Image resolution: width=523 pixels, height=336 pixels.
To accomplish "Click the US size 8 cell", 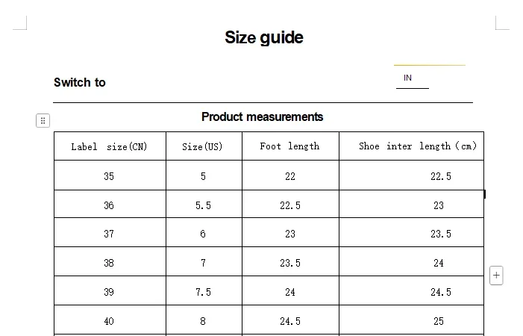I will coord(203,321).
